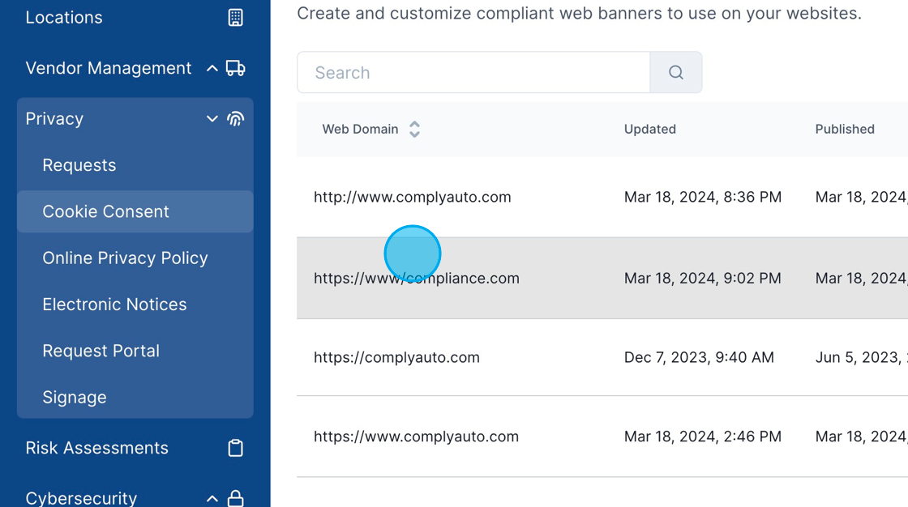Click the Jun 5, 2023 published date
Screen dimensions: 908x507
[861, 357]
